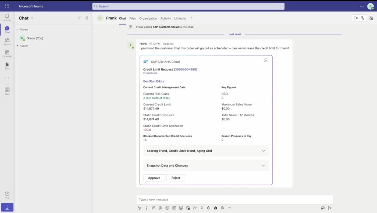Viewport: 377px width, 213px height.
Task: Open Frank's avatar in chat header
Action: click(x=100, y=18)
